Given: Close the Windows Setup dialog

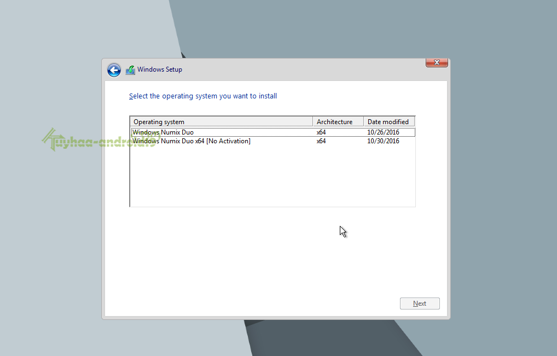Looking at the screenshot, I should (437, 62).
